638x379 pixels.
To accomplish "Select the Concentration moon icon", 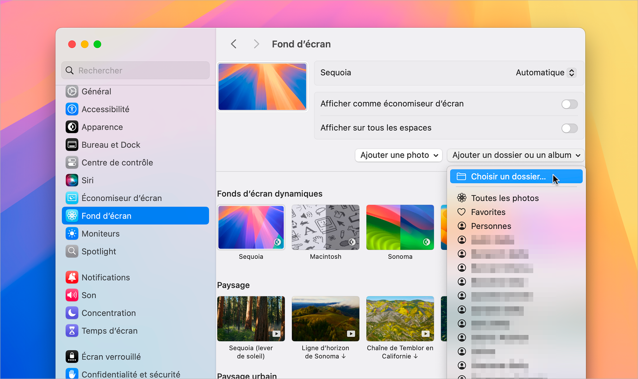I will point(72,313).
